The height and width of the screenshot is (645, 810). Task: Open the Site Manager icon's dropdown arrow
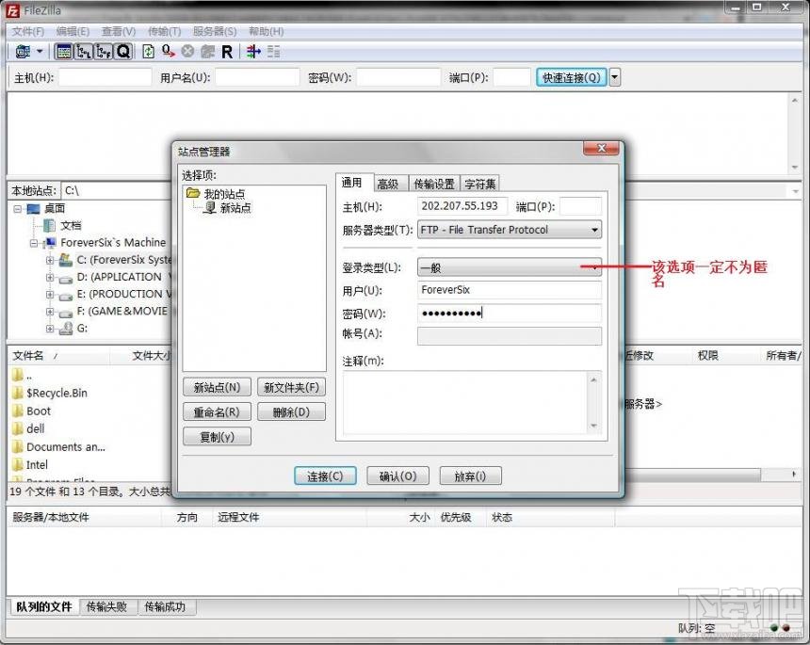[x=40, y=52]
